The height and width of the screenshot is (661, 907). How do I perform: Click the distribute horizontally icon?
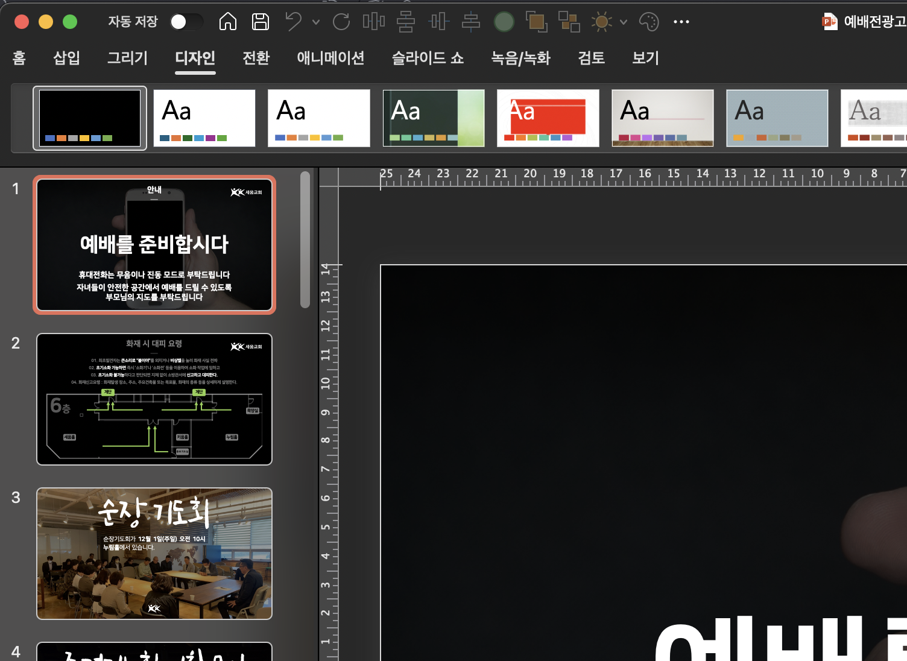tap(374, 22)
